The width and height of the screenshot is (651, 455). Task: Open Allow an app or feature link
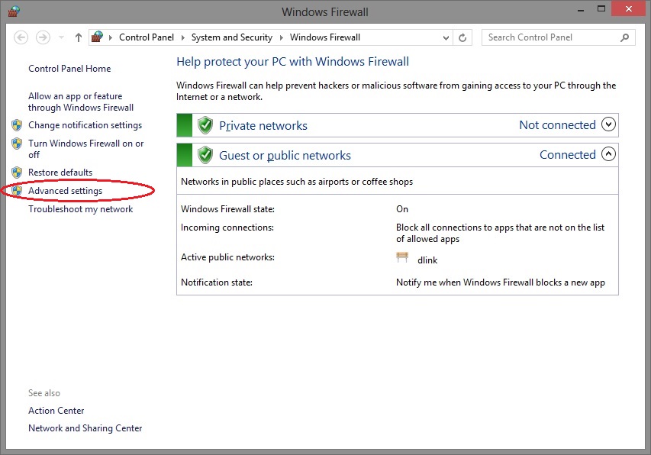coord(81,102)
